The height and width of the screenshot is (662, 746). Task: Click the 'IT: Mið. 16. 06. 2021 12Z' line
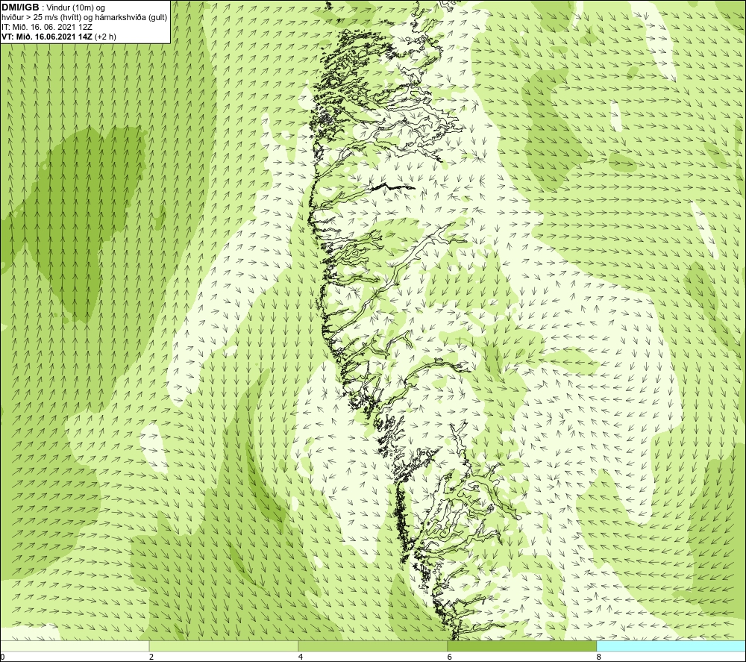[46, 27]
